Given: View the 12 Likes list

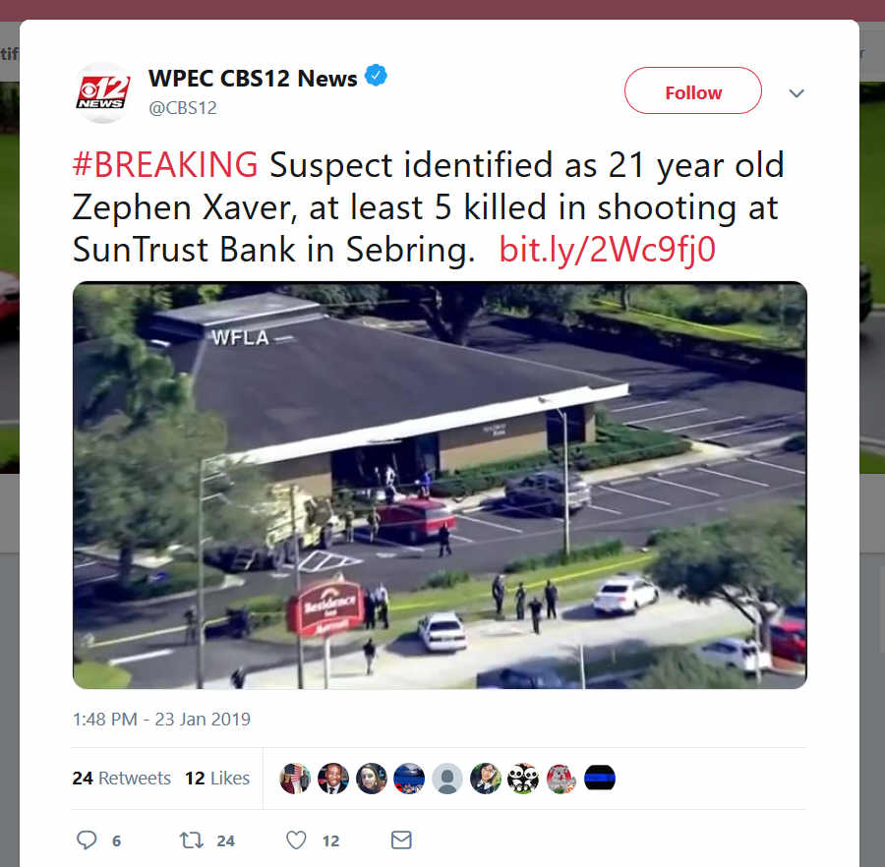Looking at the screenshot, I should [217, 778].
